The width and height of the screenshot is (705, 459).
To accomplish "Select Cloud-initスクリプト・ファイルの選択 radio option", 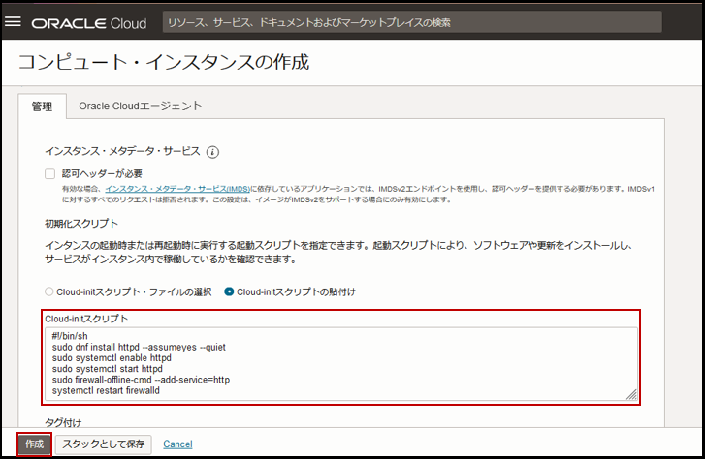I will tap(49, 291).
